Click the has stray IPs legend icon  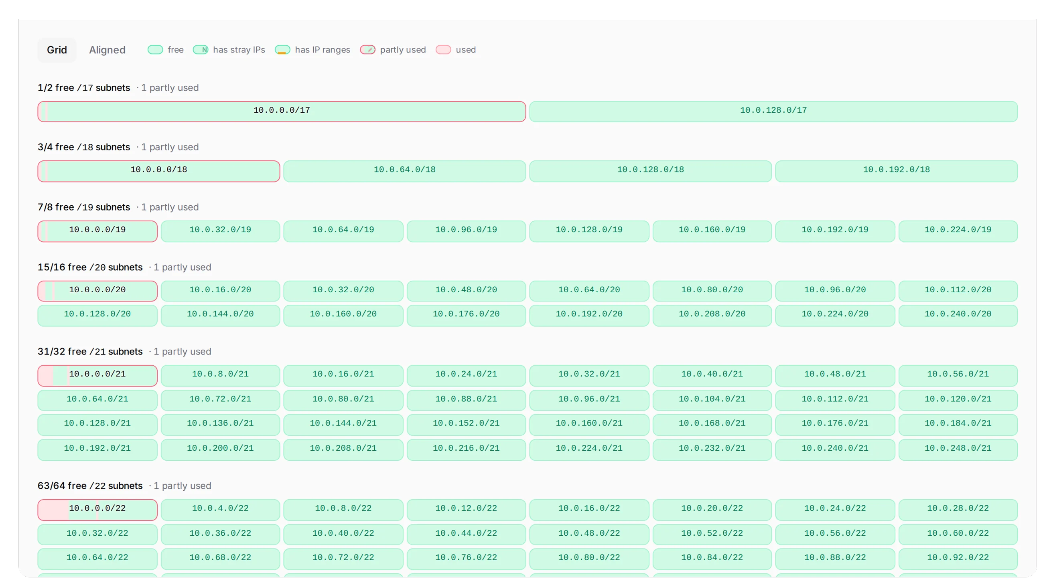[201, 50]
